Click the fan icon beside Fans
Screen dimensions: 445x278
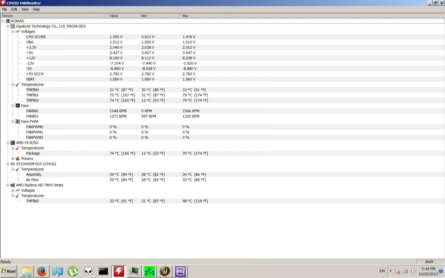pyautogui.click(x=17, y=106)
